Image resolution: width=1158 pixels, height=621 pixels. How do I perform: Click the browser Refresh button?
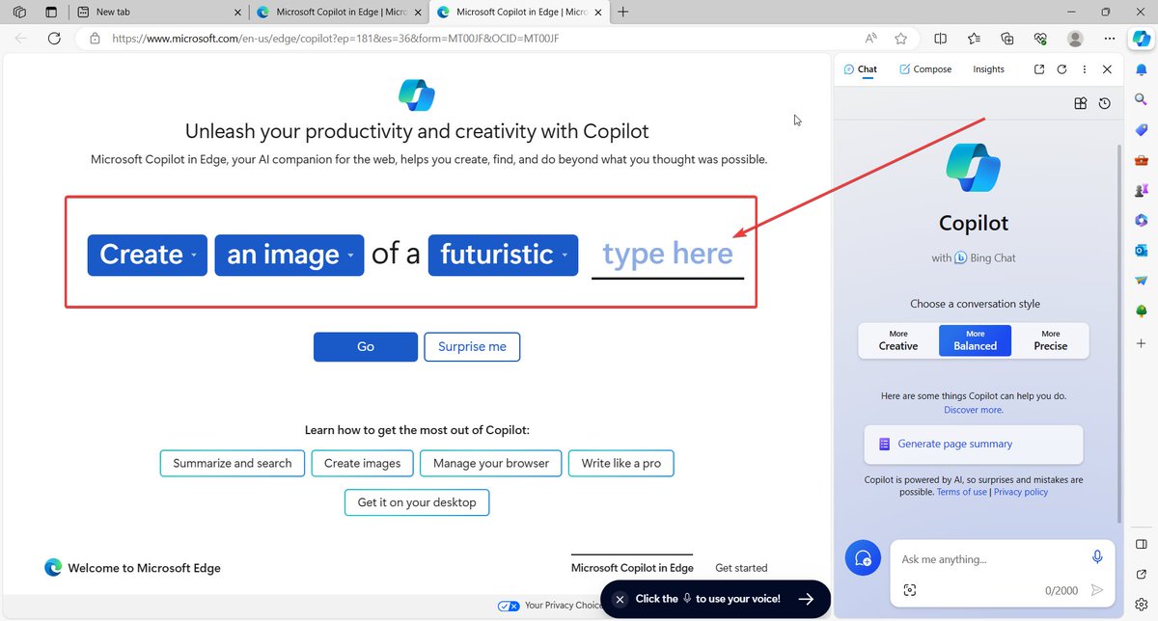pos(54,39)
